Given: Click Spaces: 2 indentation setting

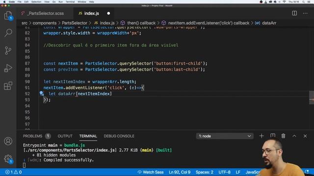Looking at the screenshot, I should click(x=204, y=172).
